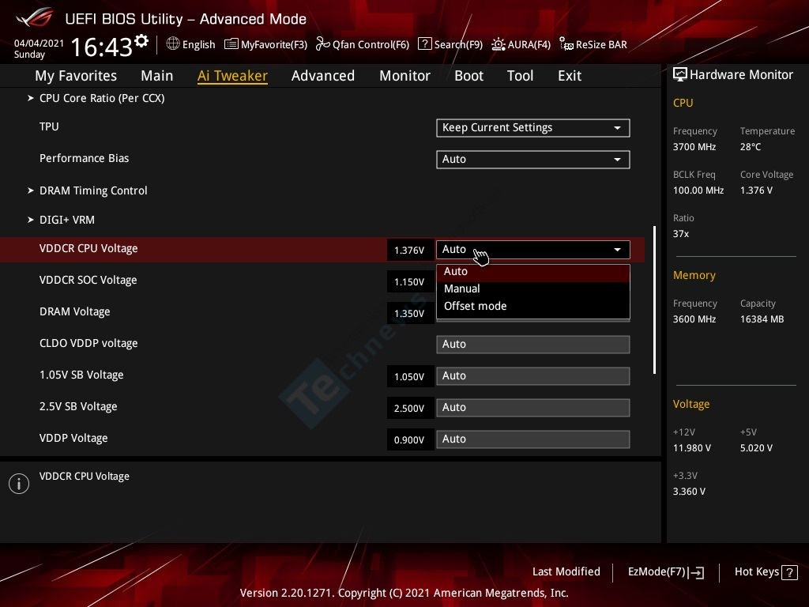Open Search(F9) question icon
This screenshot has height=607, width=809.
(x=424, y=44)
